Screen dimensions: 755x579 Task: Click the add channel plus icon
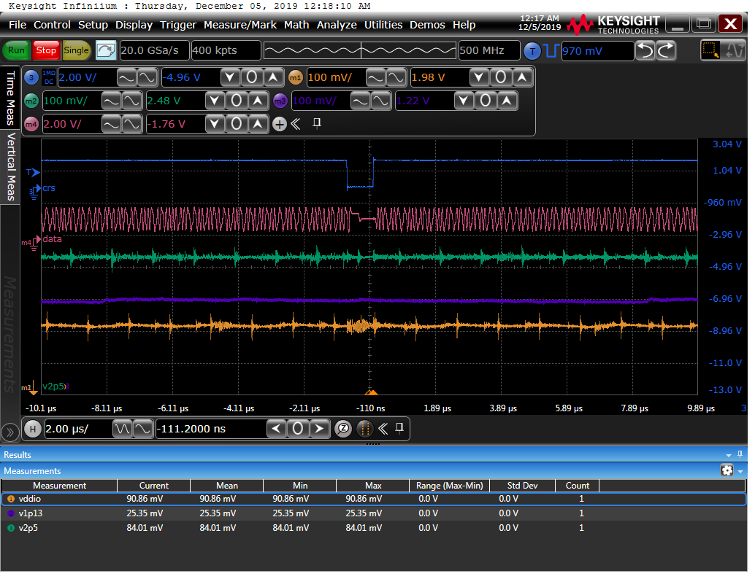click(279, 124)
